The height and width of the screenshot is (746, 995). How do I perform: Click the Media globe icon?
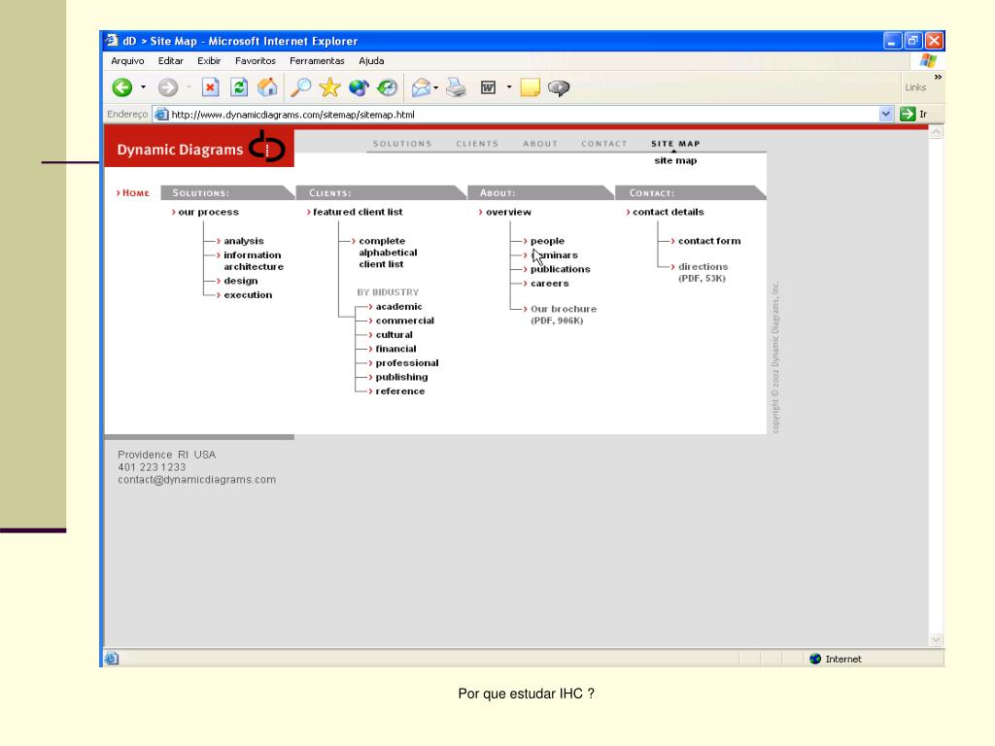[x=359, y=87]
